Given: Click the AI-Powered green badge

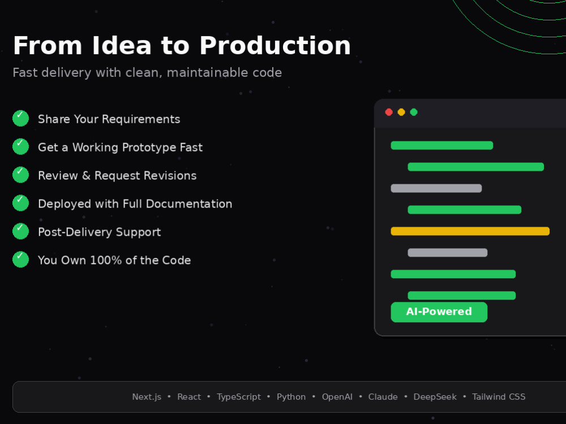Looking at the screenshot, I should pos(439,312).
